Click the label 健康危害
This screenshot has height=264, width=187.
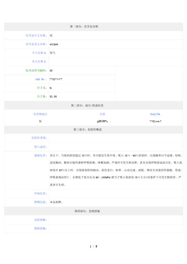pyautogui.click(x=40, y=156)
